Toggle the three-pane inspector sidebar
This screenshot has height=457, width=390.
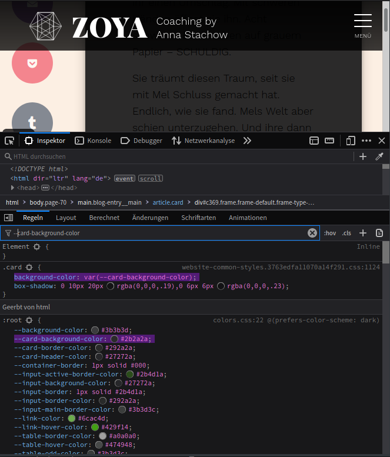pyautogui.click(x=8, y=218)
